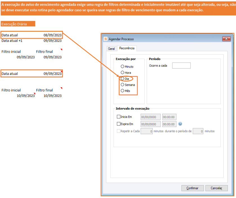Click the Agendar Processo title bar icon
The image size is (236, 198).
(105, 39)
